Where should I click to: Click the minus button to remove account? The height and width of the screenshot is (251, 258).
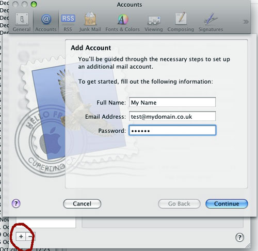tap(30, 237)
